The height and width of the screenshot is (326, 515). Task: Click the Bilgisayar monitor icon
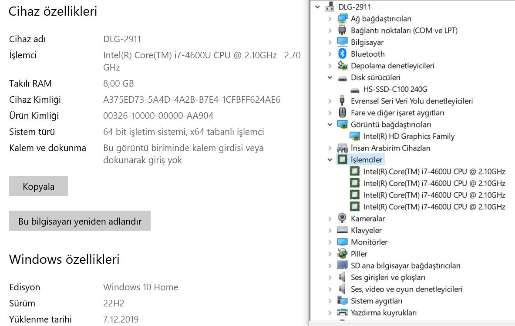pyautogui.click(x=342, y=42)
